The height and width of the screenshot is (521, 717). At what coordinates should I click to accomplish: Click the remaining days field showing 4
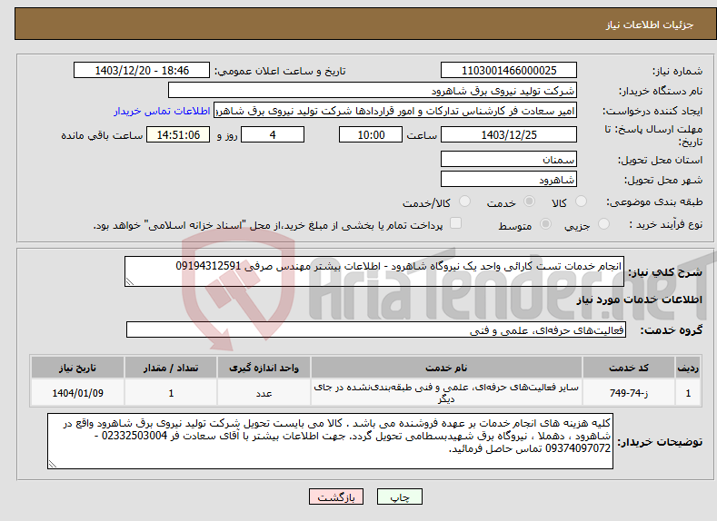[273, 134]
